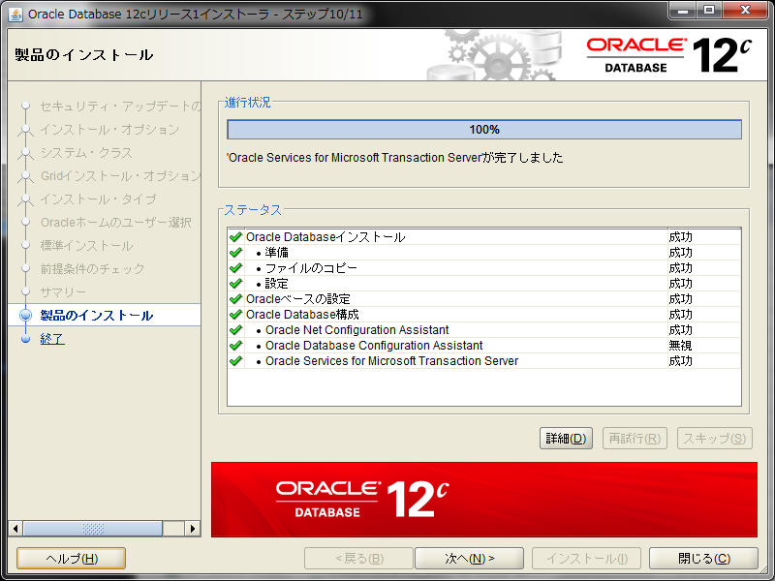Click the step bullet beside サマリー
The image size is (775, 581).
pyautogui.click(x=26, y=291)
